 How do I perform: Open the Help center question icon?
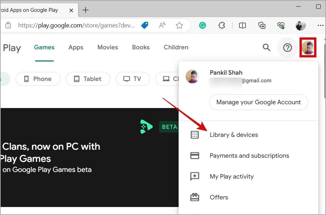(287, 48)
